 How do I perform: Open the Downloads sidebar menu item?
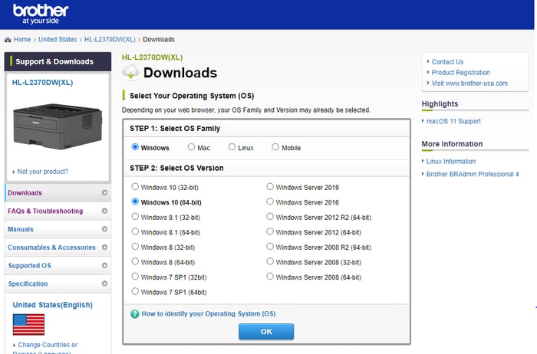pyautogui.click(x=58, y=193)
